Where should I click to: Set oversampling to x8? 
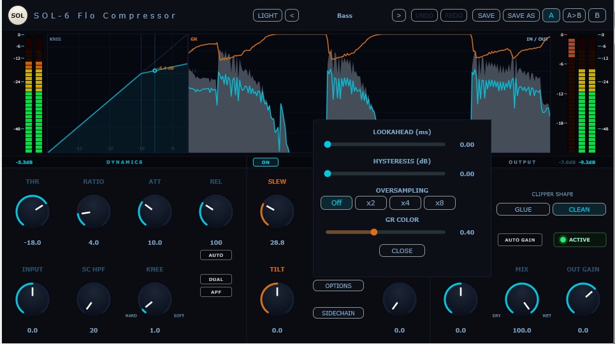(x=440, y=203)
